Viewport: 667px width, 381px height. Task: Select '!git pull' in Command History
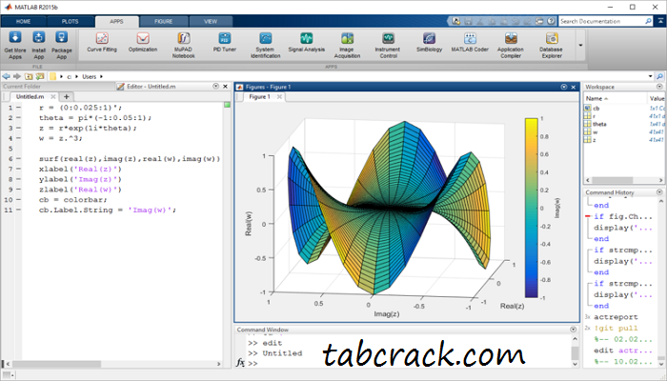616,328
